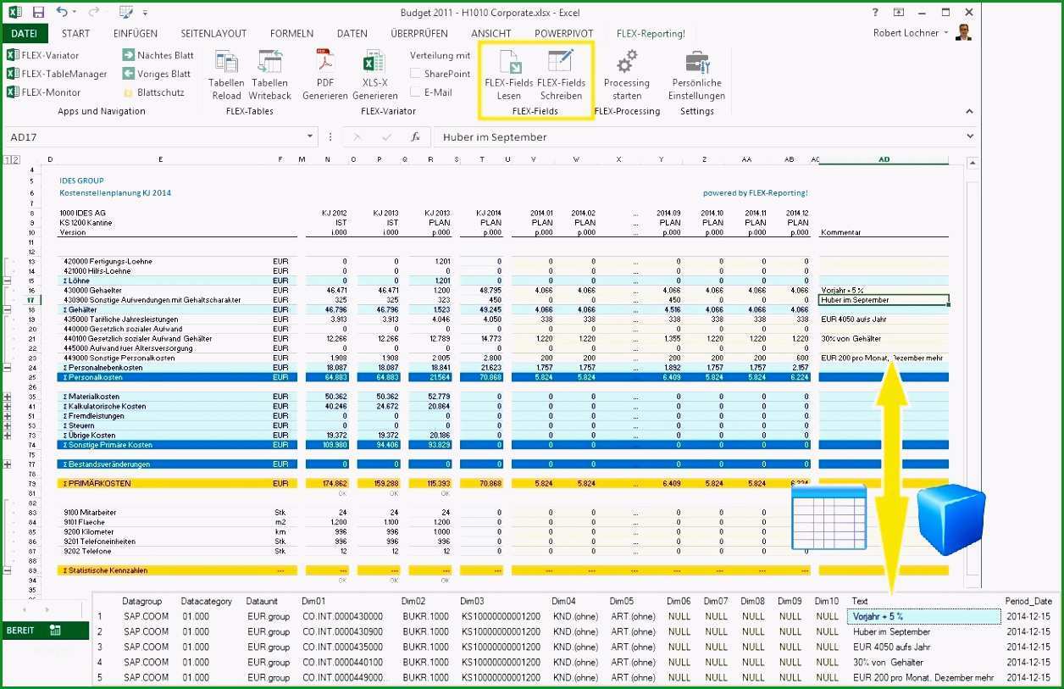Expand the Materialkosten group at row 35
Viewport: 1064px width, 689px height.
click(8, 397)
